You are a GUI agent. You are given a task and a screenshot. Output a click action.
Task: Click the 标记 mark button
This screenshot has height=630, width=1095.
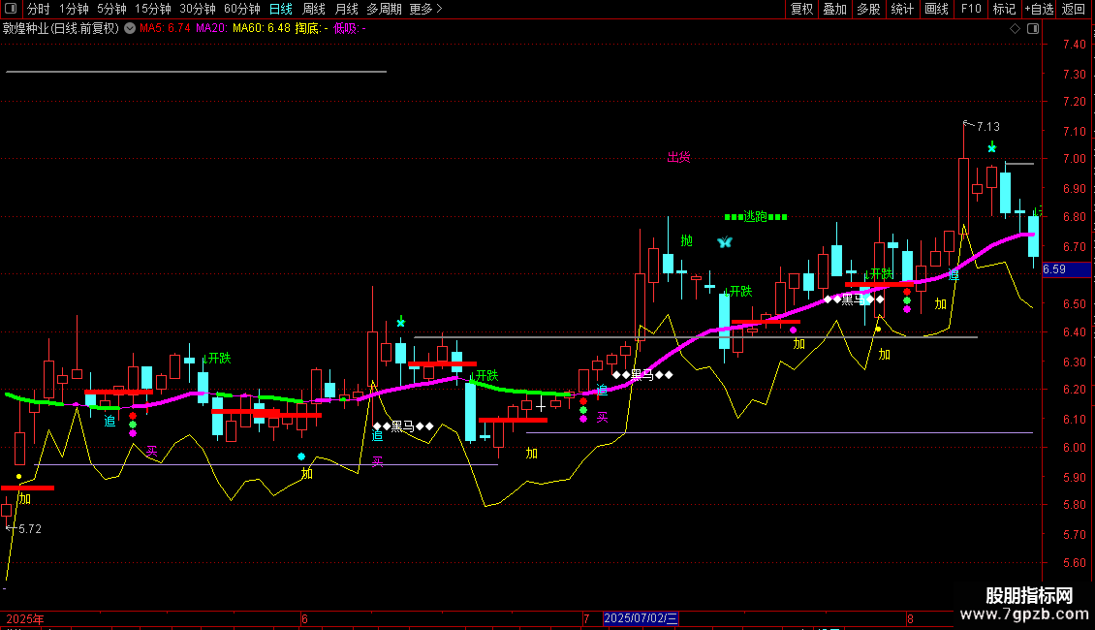click(x=1004, y=9)
